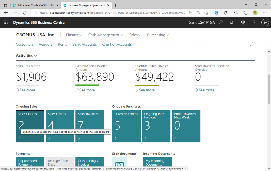Click the Dynamics 365 Business Central title
This screenshot has width=271, height=171.
(x=39, y=23)
